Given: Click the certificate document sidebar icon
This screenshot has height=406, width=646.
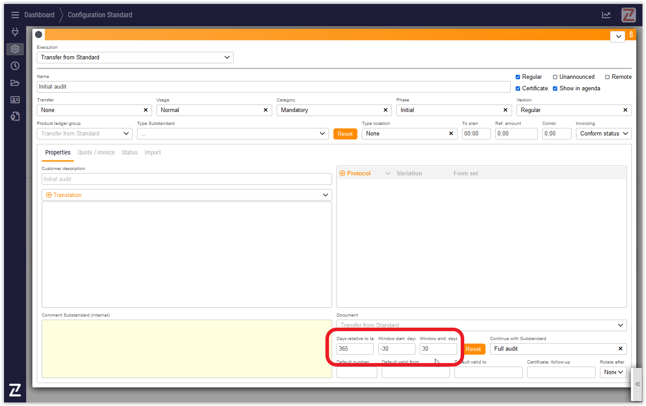Looking at the screenshot, I should click(15, 116).
